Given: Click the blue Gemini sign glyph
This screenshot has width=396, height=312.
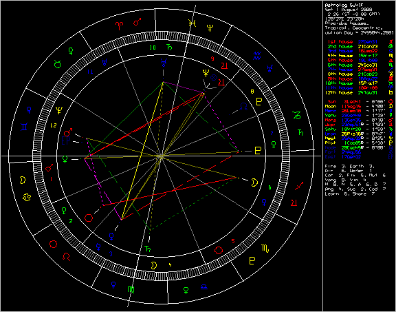Looking at the screenshot, I should pyautogui.click(x=24, y=126).
